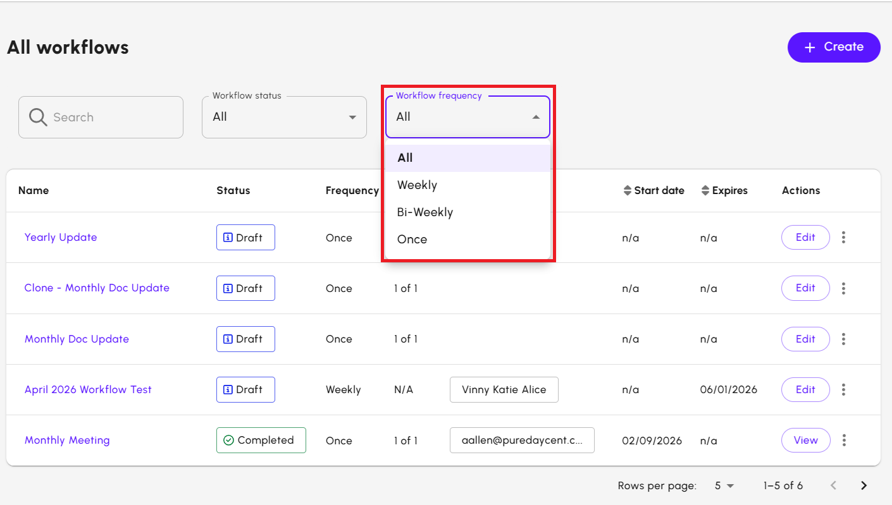Image resolution: width=892 pixels, height=505 pixels.
Task: Open the Rows per page selector
Action: pyautogui.click(x=724, y=485)
